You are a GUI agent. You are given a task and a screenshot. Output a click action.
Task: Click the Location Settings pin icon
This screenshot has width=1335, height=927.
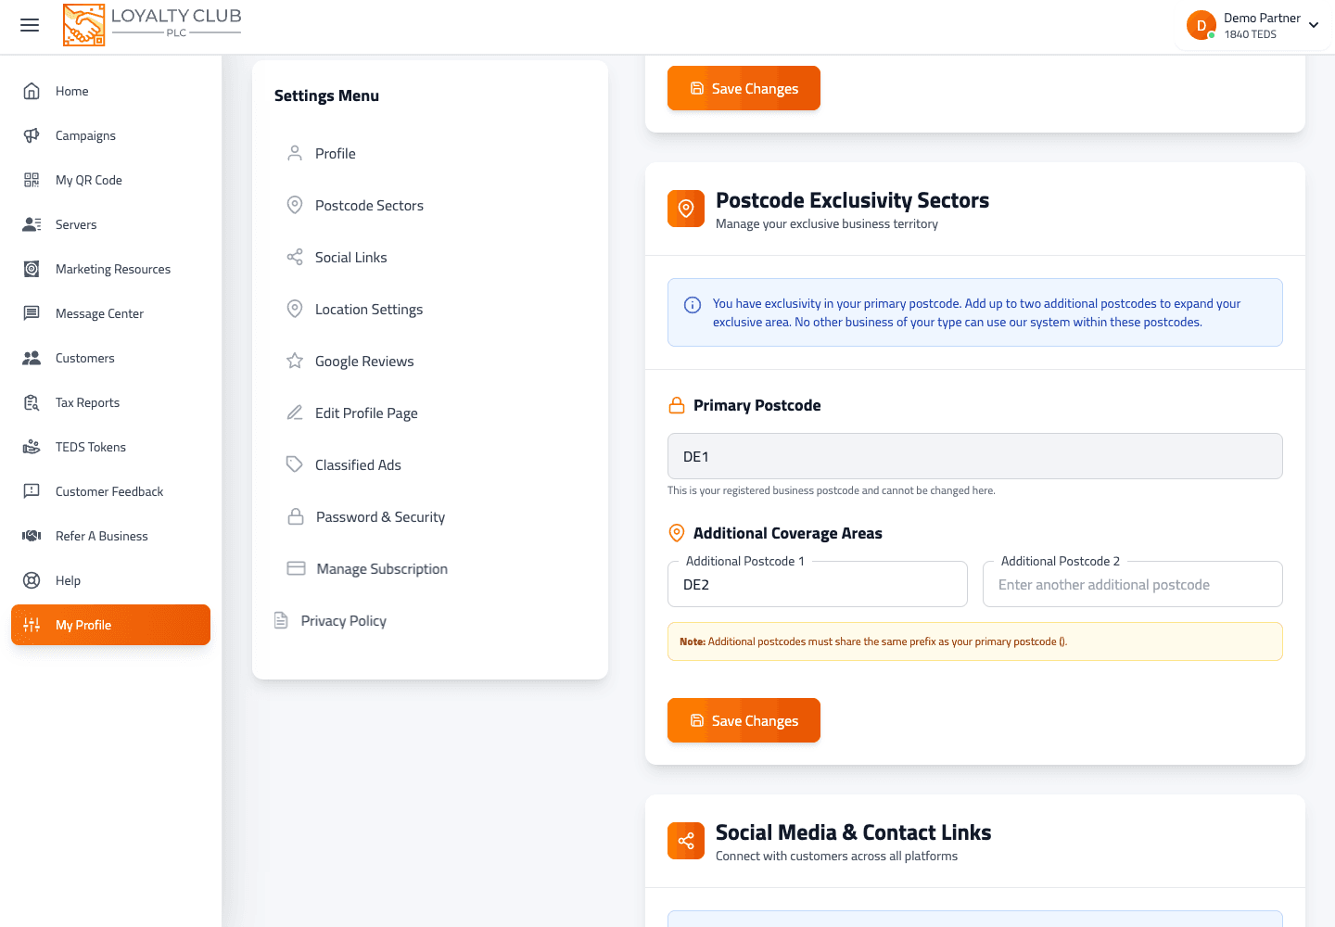point(295,309)
